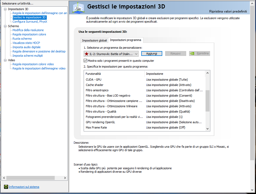Open Regola le impostazioni dell'immagine con anteprima
This screenshot has width=256, height=194.
tap(40, 13)
